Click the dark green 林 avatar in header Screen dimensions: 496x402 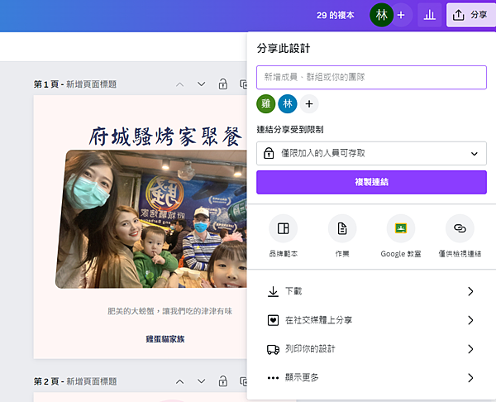(381, 15)
